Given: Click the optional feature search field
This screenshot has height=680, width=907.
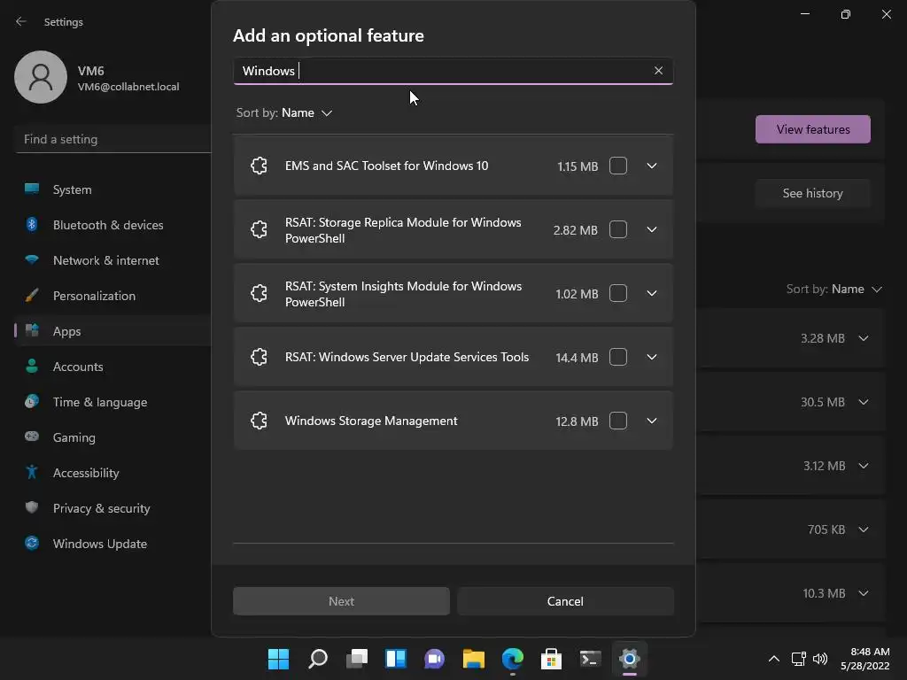Looking at the screenshot, I should [443, 71].
